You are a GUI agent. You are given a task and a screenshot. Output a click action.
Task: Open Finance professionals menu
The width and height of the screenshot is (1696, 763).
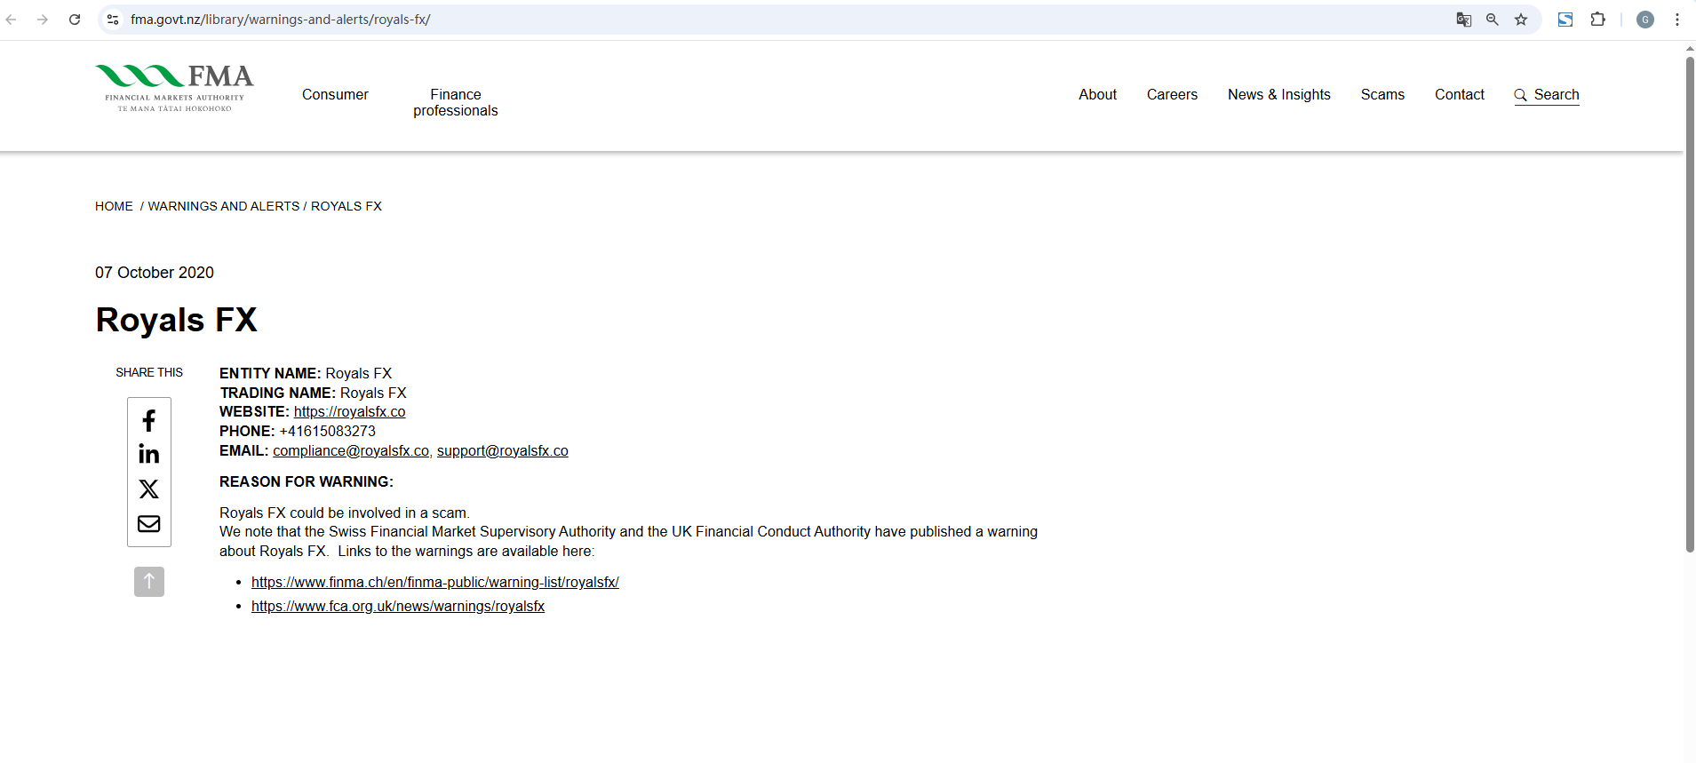coord(456,102)
